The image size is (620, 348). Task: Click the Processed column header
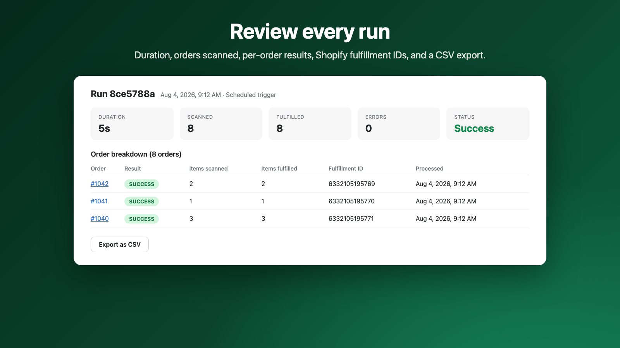tap(429, 169)
